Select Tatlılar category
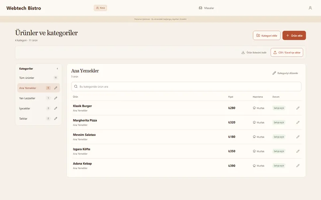Image resolution: width=321 pixels, height=200 pixels. 39,118
